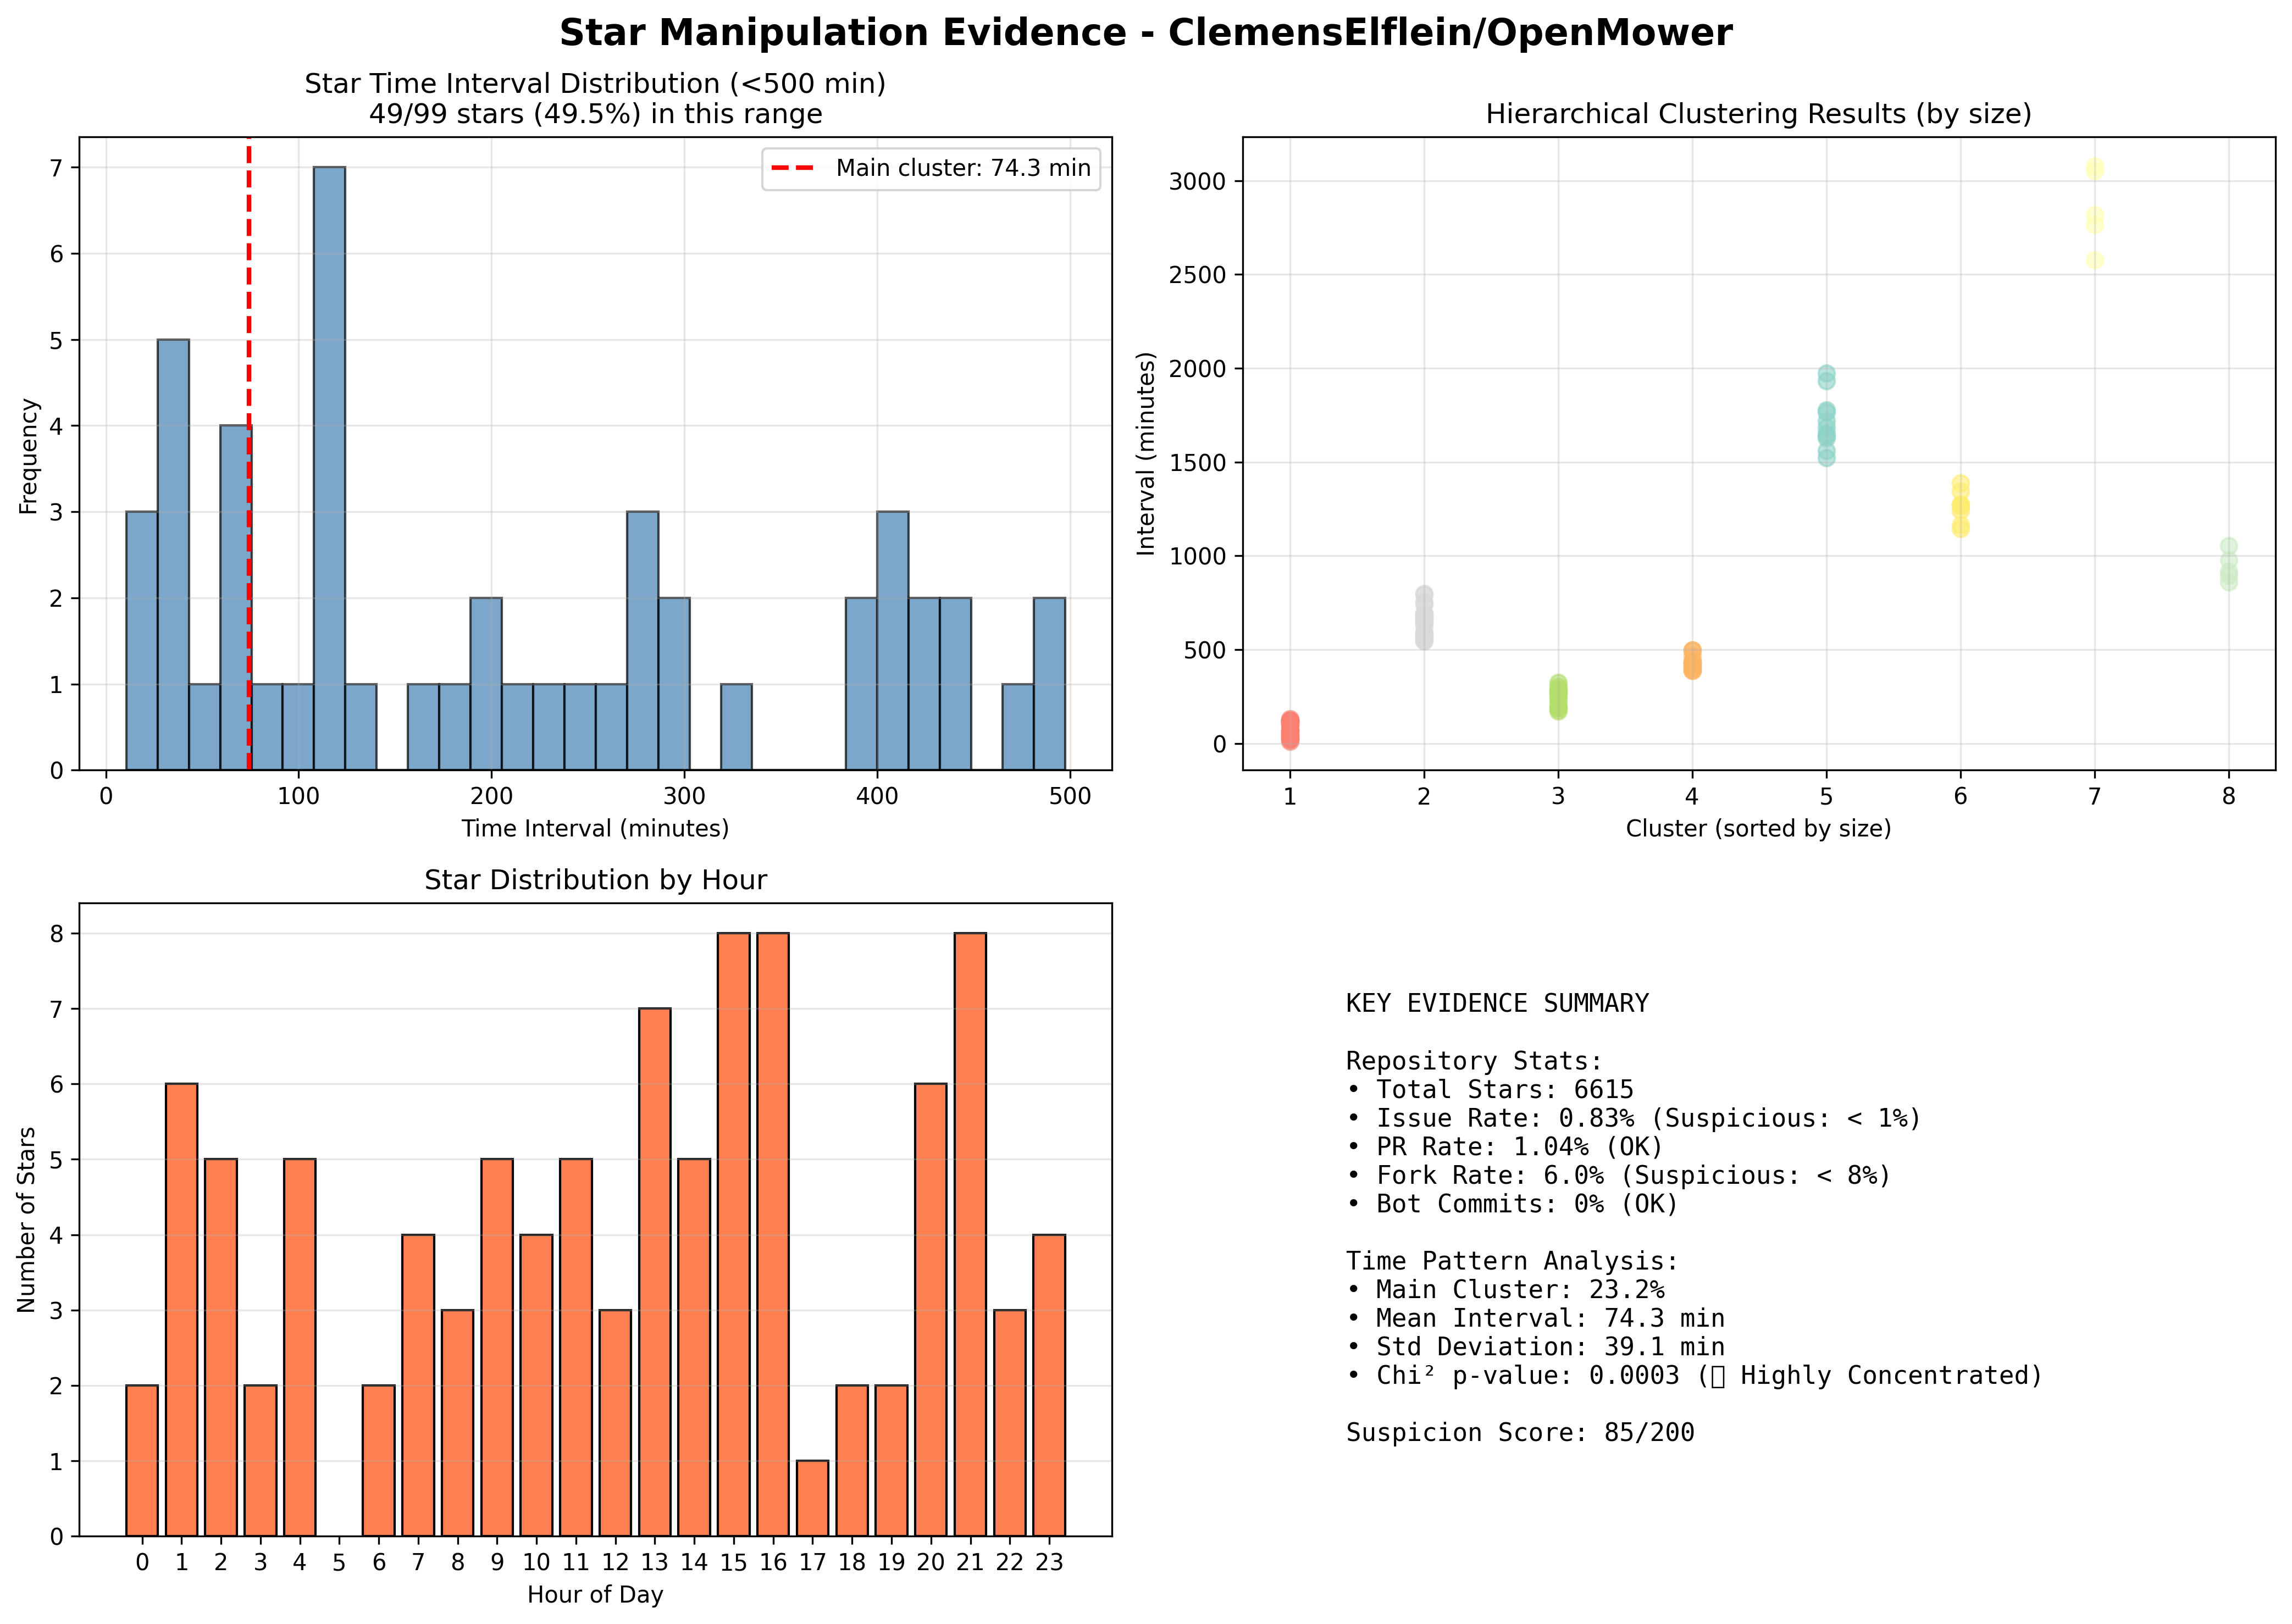The height and width of the screenshot is (1624, 2292).
Task: Select the 'Issue Rate: 0.83%' line
Action: [1634, 1118]
